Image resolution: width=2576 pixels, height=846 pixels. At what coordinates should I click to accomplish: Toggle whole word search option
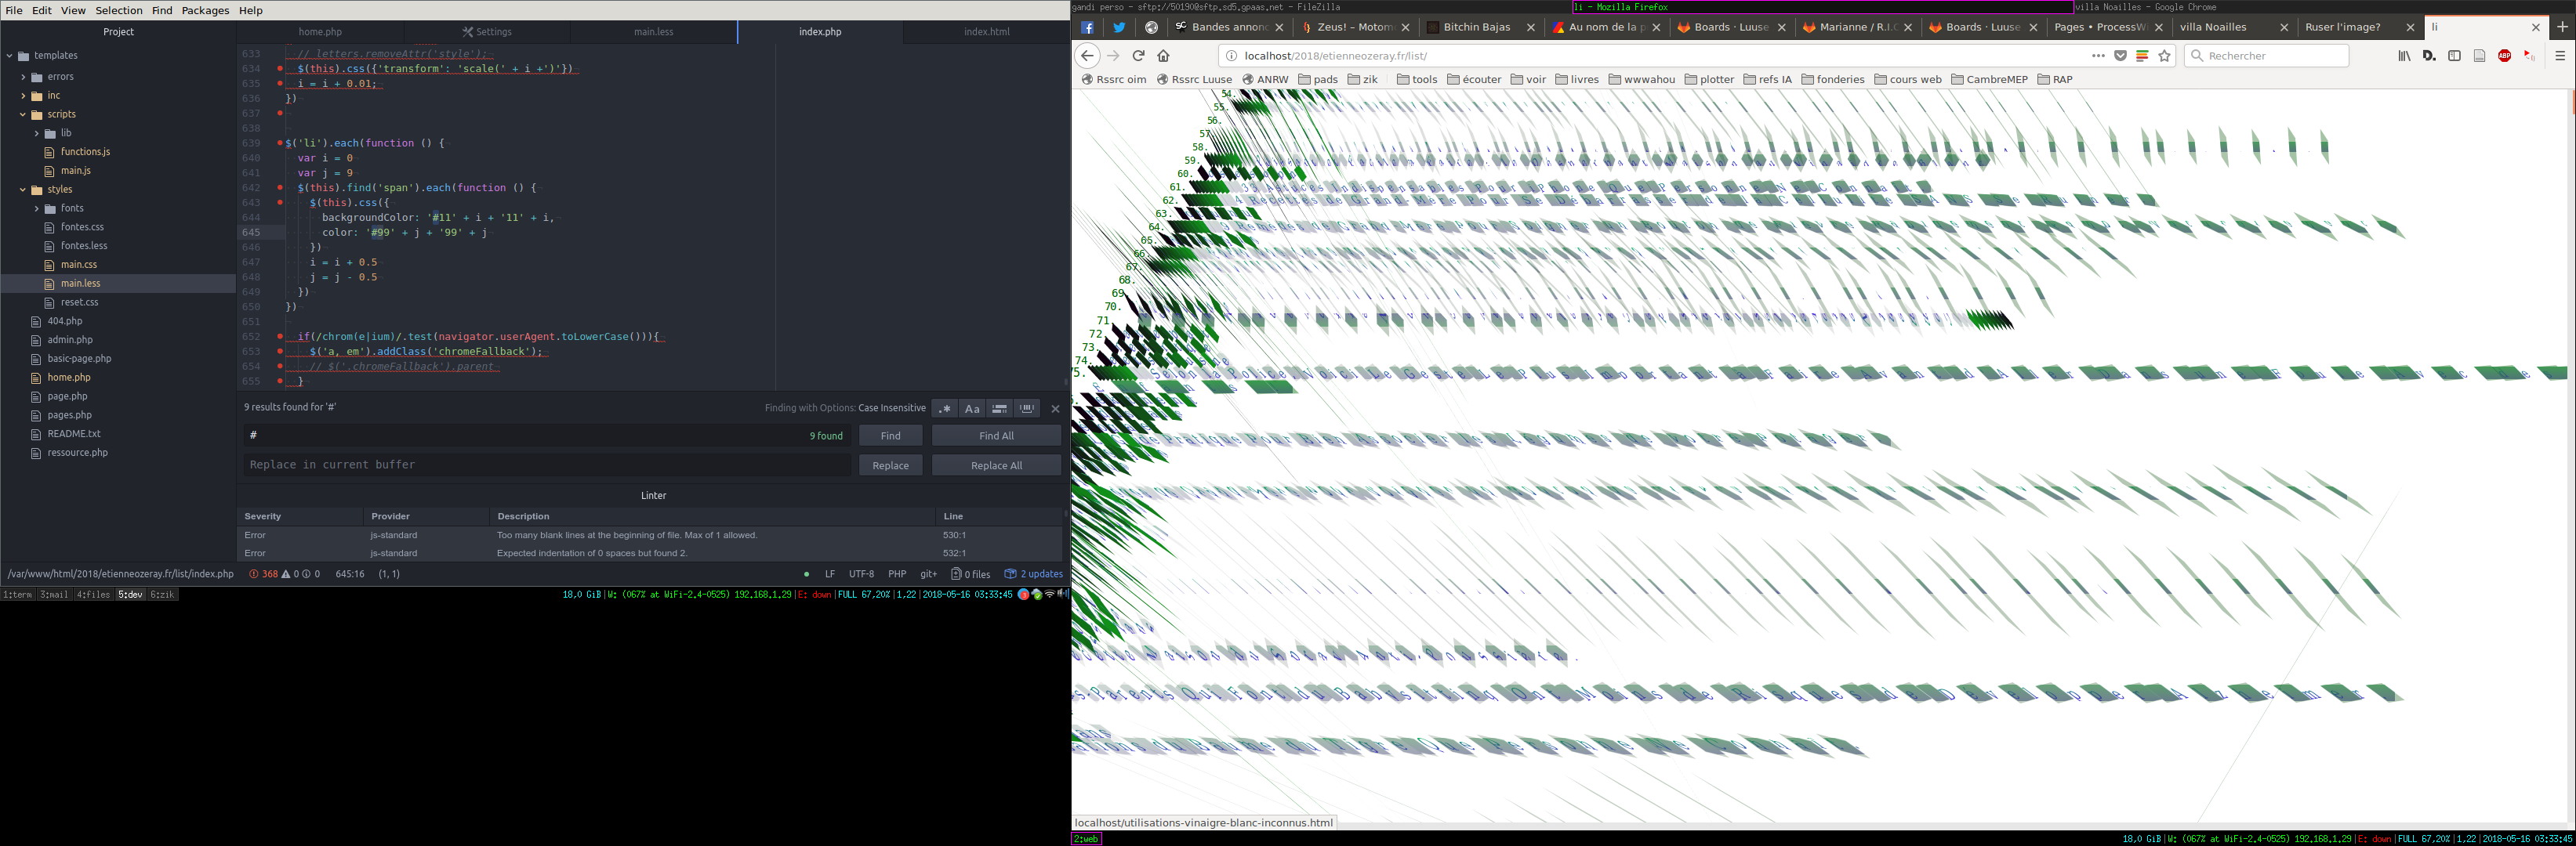click(x=1027, y=409)
